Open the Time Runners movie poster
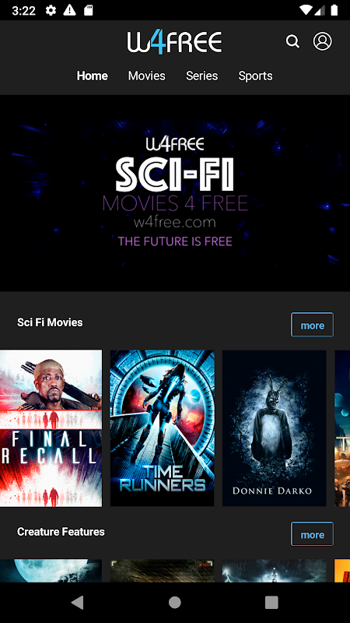The height and width of the screenshot is (623, 350). click(x=162, y=428)
